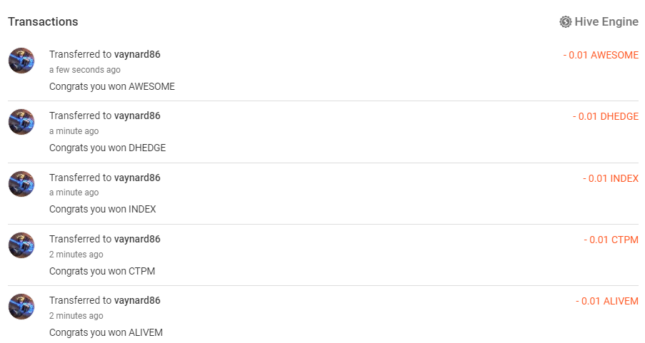The image size is (645, 343).
Task: Click the 'a few seconds ago' timestamp
Action: [x=85, y=70]
